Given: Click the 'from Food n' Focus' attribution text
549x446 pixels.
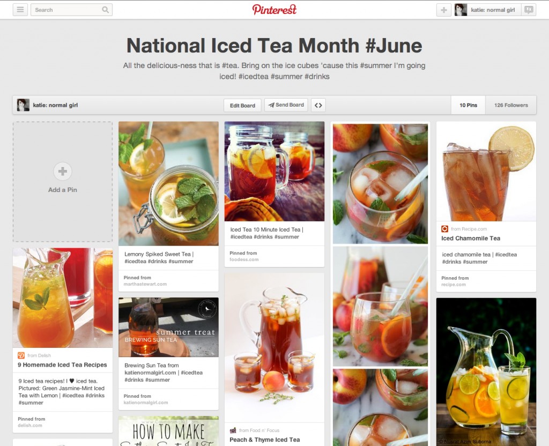Looking at the screenshot, I should click(x=259, y=430).
